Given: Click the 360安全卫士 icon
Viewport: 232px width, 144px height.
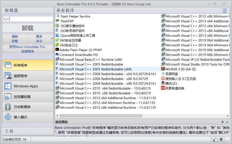Looking at the screenshot, I should click(x=57, y=45).
